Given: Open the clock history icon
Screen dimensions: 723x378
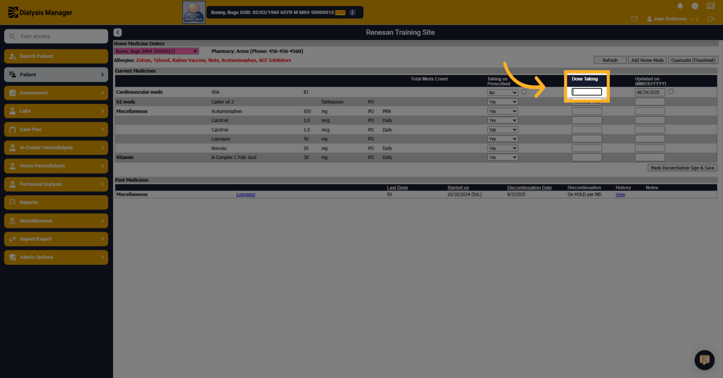Looking at the screenshot, I should [x=695, y=6].
